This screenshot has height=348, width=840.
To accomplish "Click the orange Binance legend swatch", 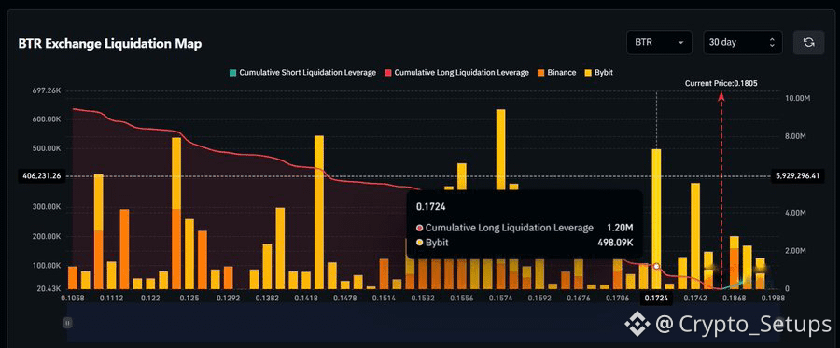I will 540,72.
